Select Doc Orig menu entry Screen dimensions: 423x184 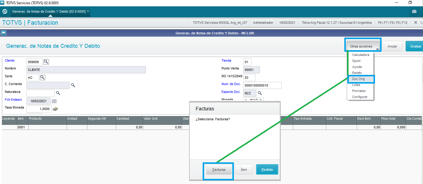tap(361, 79)
